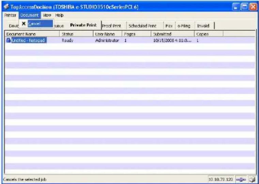Viewport: 259px width, 184px height.
Task: Click the printer icon in status bar
Action: click(x=252, y=180)
